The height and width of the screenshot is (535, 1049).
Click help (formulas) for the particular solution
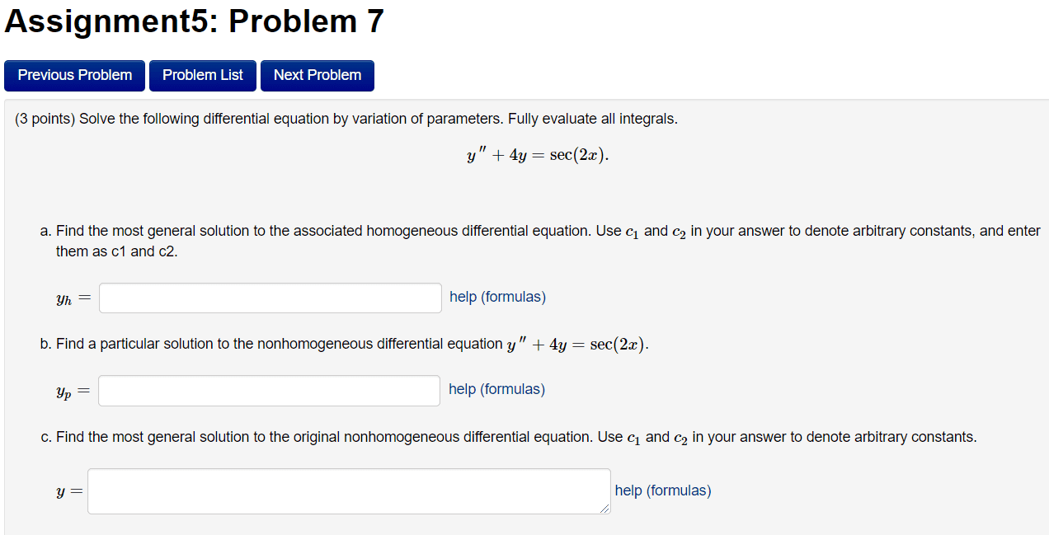[496, 389]
